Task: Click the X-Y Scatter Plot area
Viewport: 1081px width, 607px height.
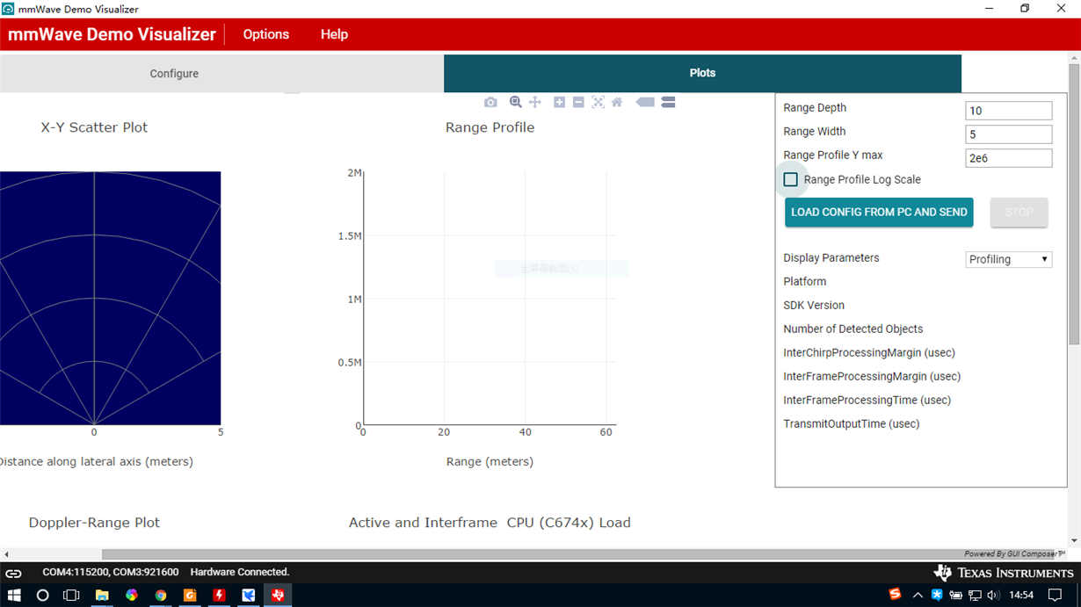Action: pos(110,298)
